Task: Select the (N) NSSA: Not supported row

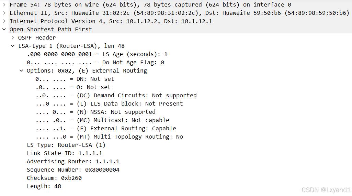Action: [95, 112]
